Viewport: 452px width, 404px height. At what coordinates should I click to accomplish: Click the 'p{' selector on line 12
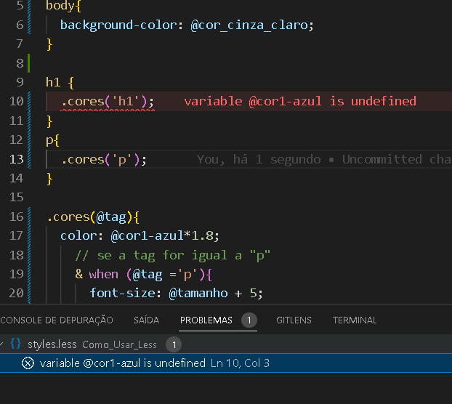tap(52, 140)
